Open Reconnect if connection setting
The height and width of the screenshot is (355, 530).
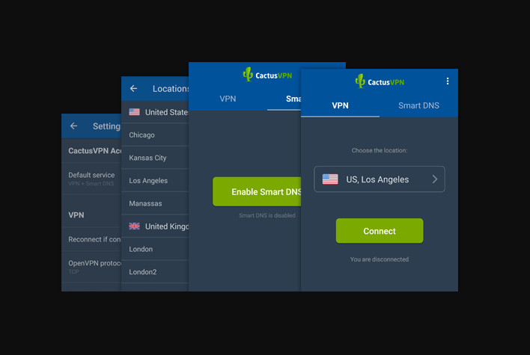pos(91,239)
